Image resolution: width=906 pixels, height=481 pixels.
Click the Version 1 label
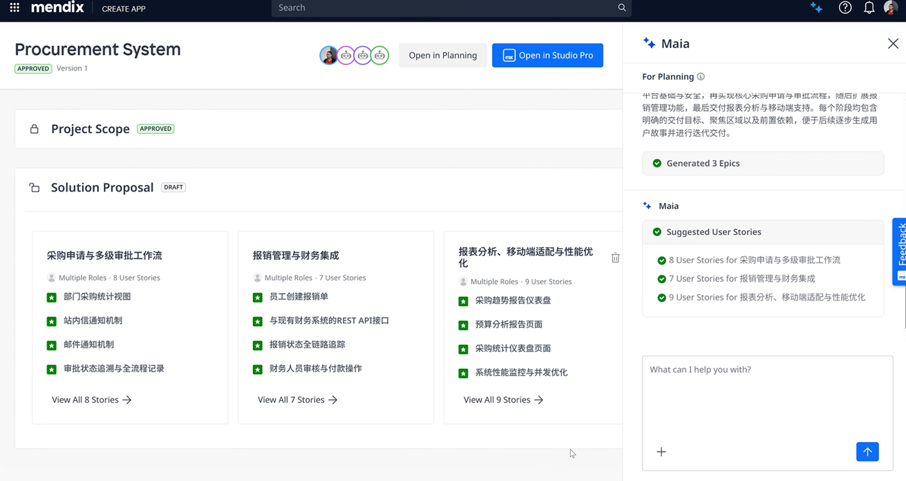click(x=72, y=68)
